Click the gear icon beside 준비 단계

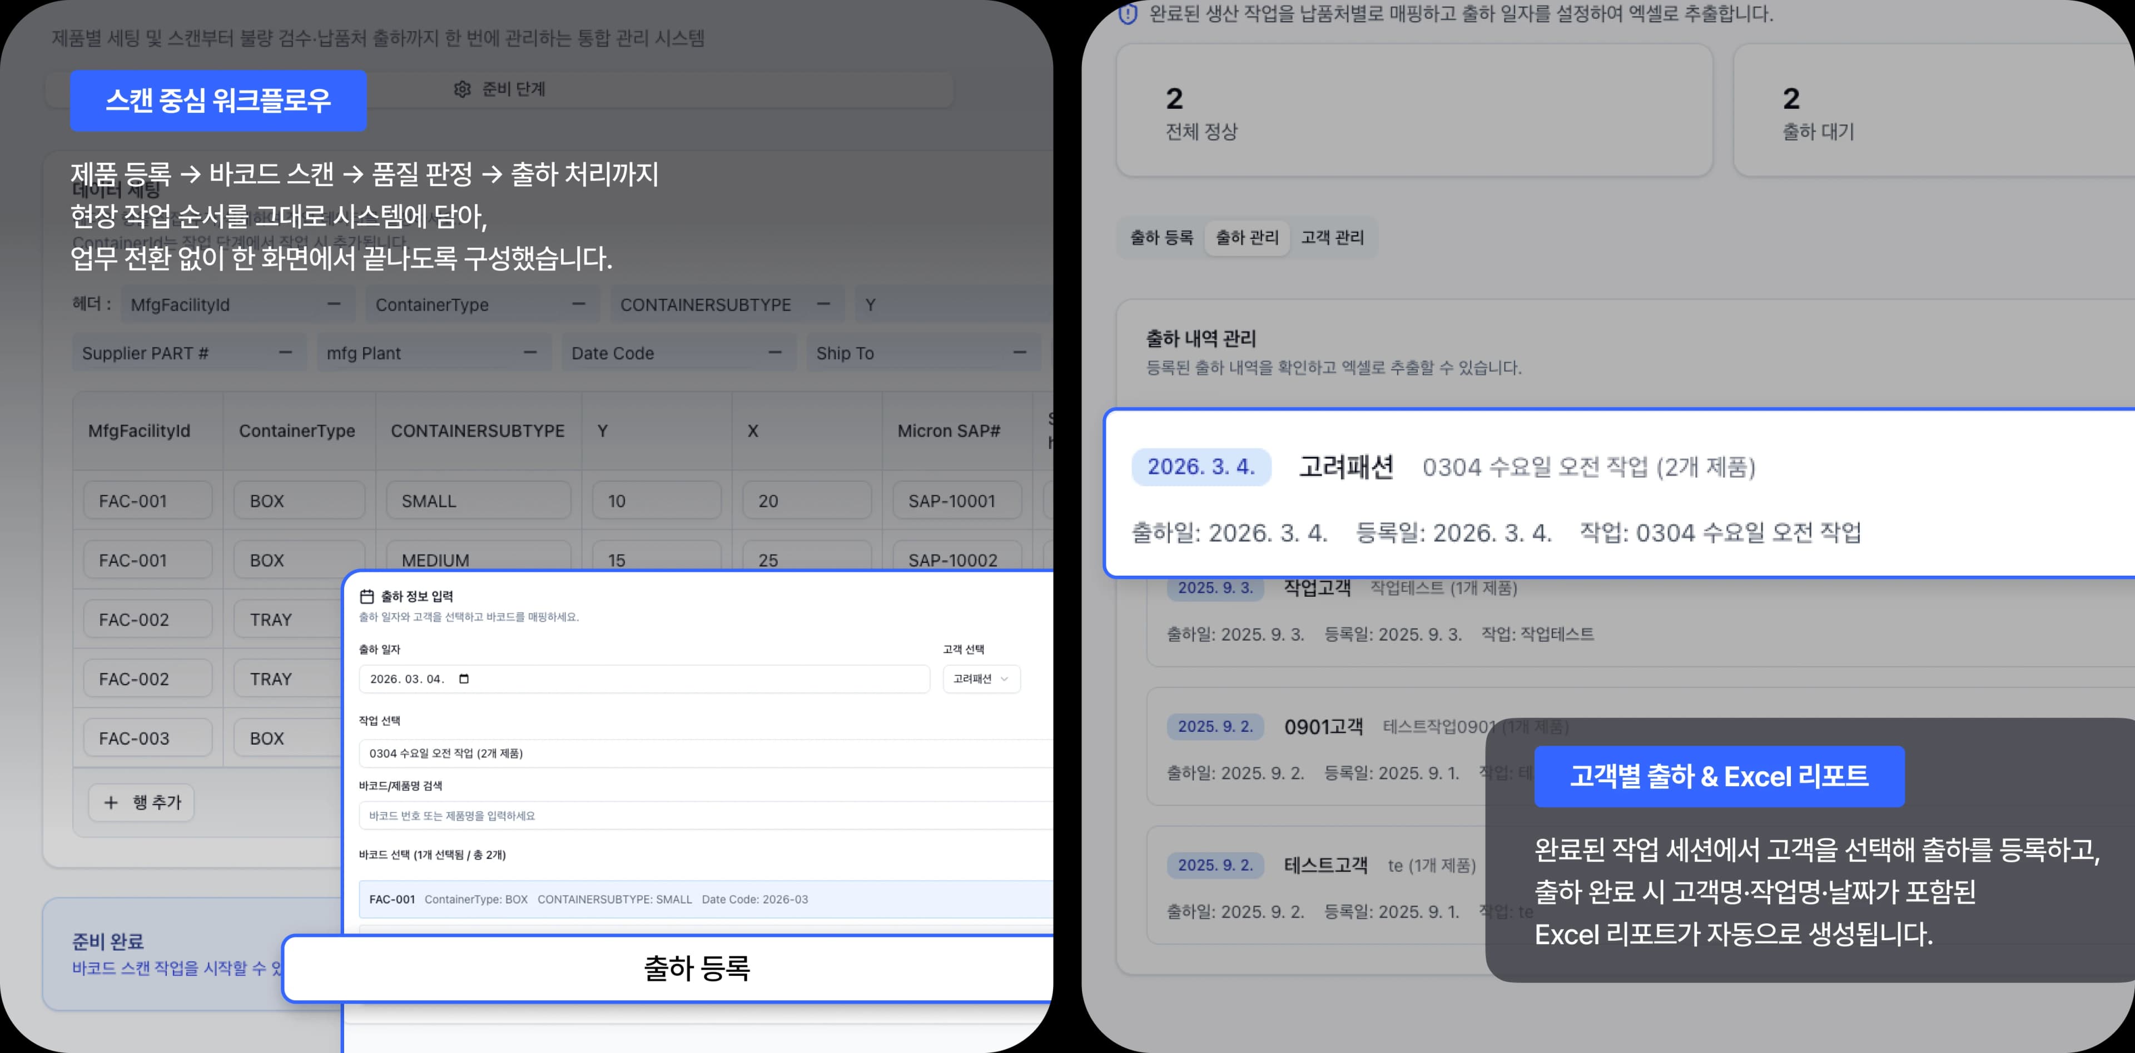463,89
